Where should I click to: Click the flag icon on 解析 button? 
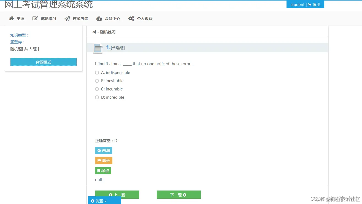(x=99, y=161)
